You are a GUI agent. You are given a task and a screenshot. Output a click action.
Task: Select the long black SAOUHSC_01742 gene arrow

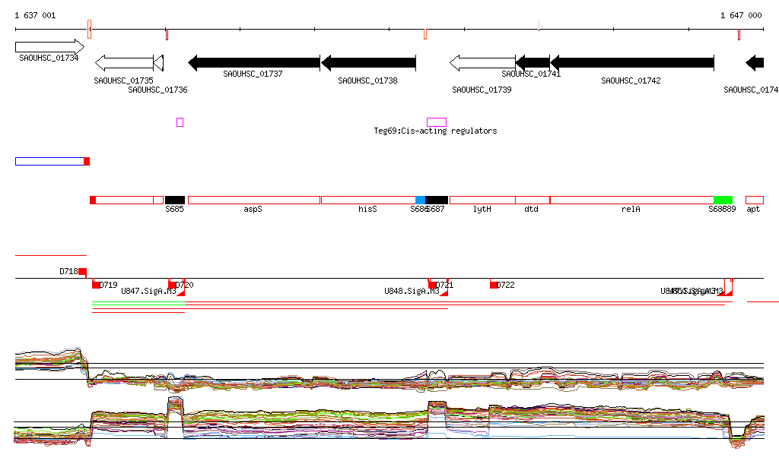pyautogui.click(x=632, y=63)
